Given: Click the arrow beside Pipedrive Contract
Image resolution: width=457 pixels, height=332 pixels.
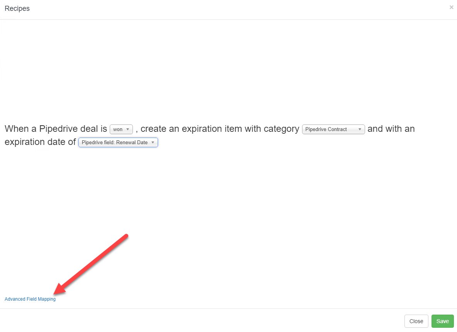Looking at the screenshot, I should (x=360, y=129).
